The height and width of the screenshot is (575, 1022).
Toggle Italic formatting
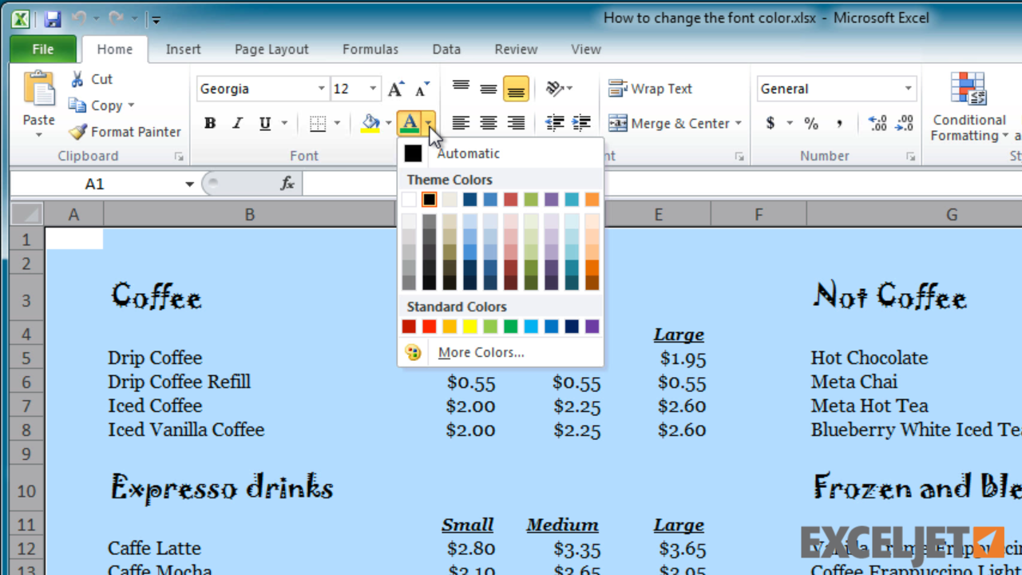237,123
